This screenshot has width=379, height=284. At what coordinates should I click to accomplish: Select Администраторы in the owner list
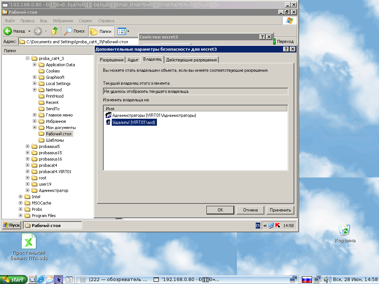click(x=154, y=115)
